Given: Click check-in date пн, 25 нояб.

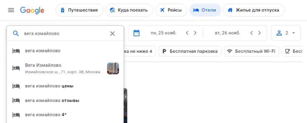Looking at the screenshot, I should 164,33.
